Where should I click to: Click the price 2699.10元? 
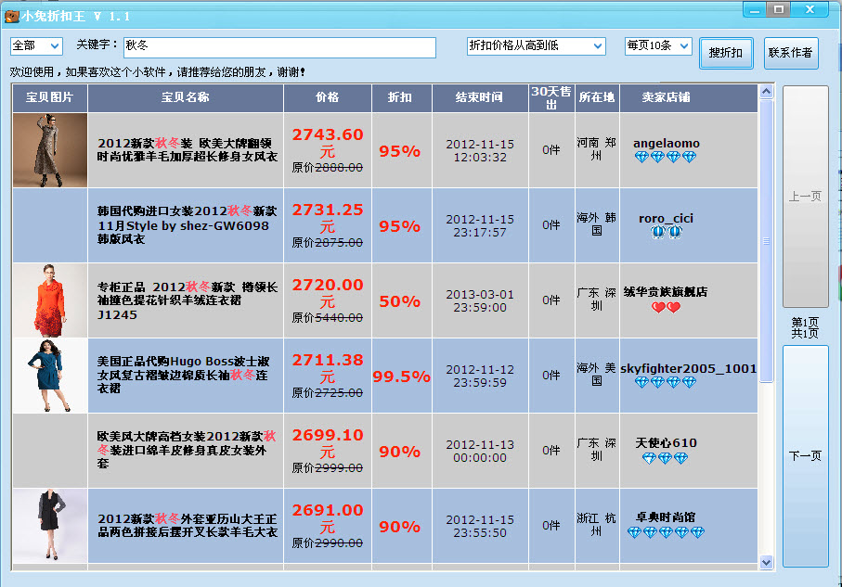click(x=328, y=442)
